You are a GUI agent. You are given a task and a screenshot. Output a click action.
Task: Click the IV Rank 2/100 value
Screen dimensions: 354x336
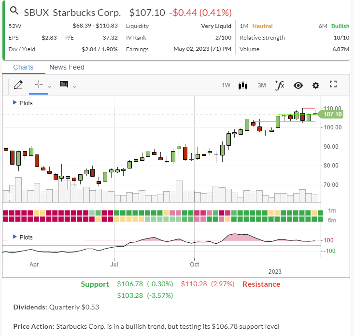[x=223, y=38]
